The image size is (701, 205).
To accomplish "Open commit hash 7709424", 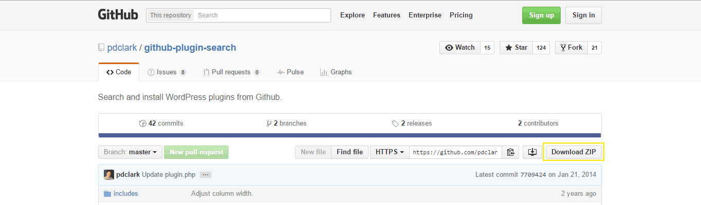I will pyautogui.click(x=534, y=175).
